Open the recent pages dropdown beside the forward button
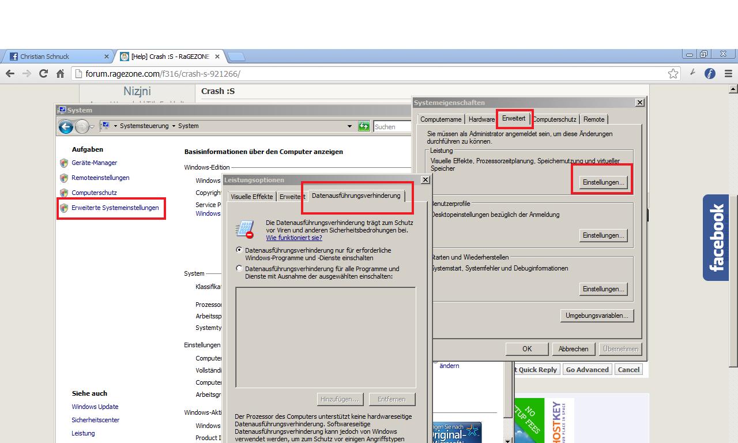The height and width of the screenshot is (443, 738). 92,127
